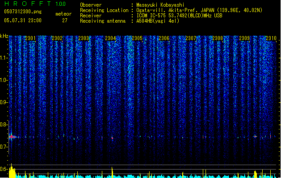Click the Receiving antenna label
Viewport: 281px width, 178px height.
click(x=103, y=21)
